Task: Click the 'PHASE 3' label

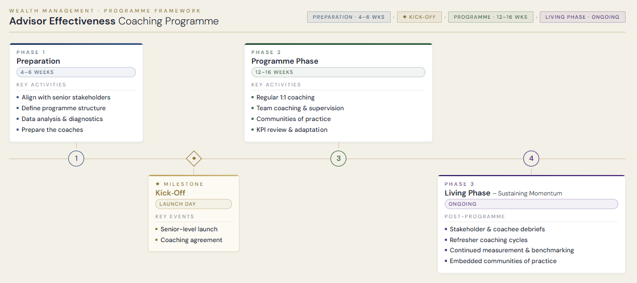Action: pos(460,184)
